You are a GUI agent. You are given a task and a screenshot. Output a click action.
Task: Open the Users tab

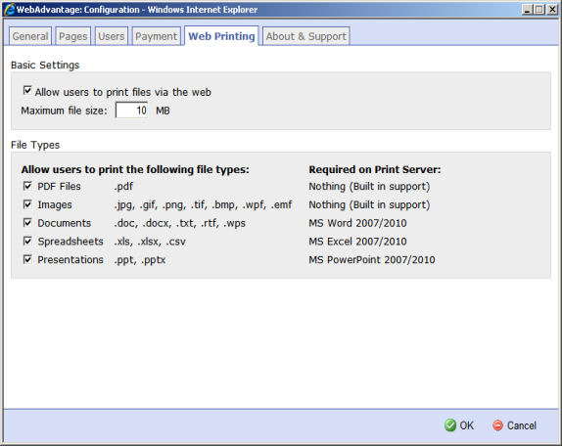click(x=111, y=36)
